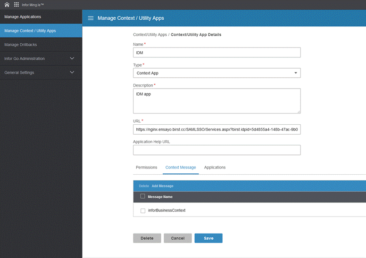Screen dimensions: 366x258
Task: Switch to the Applications tab
Action: (215, 168)
